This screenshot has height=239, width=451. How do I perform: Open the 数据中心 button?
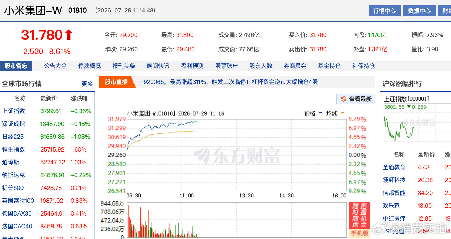(x=420, y=11)
